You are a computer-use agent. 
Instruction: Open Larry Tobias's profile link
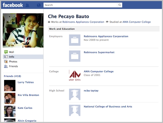point(26,82)
